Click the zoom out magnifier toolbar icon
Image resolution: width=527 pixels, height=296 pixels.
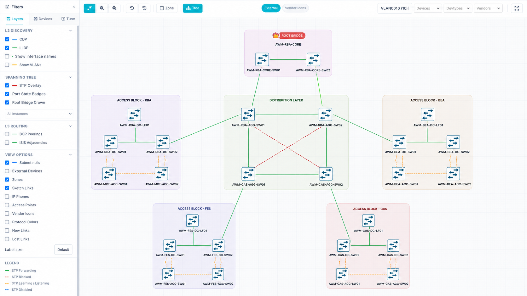point(114,8)
